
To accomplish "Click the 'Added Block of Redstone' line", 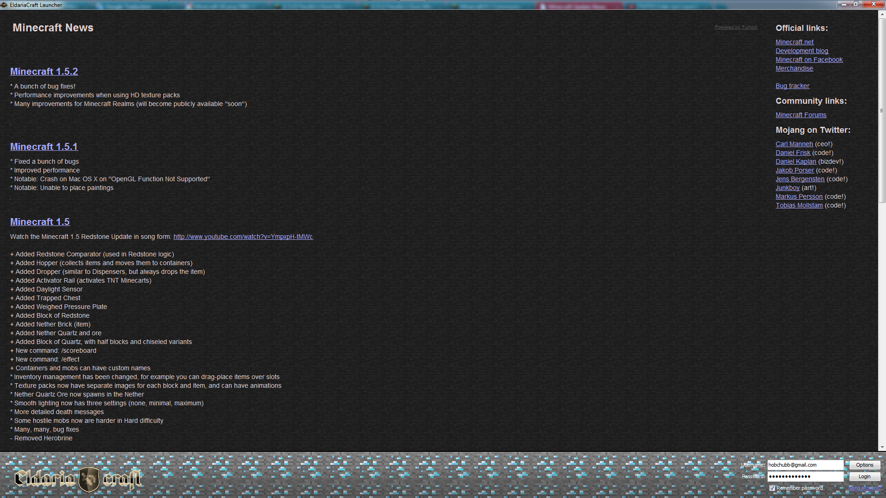I will tap(50, 315).
